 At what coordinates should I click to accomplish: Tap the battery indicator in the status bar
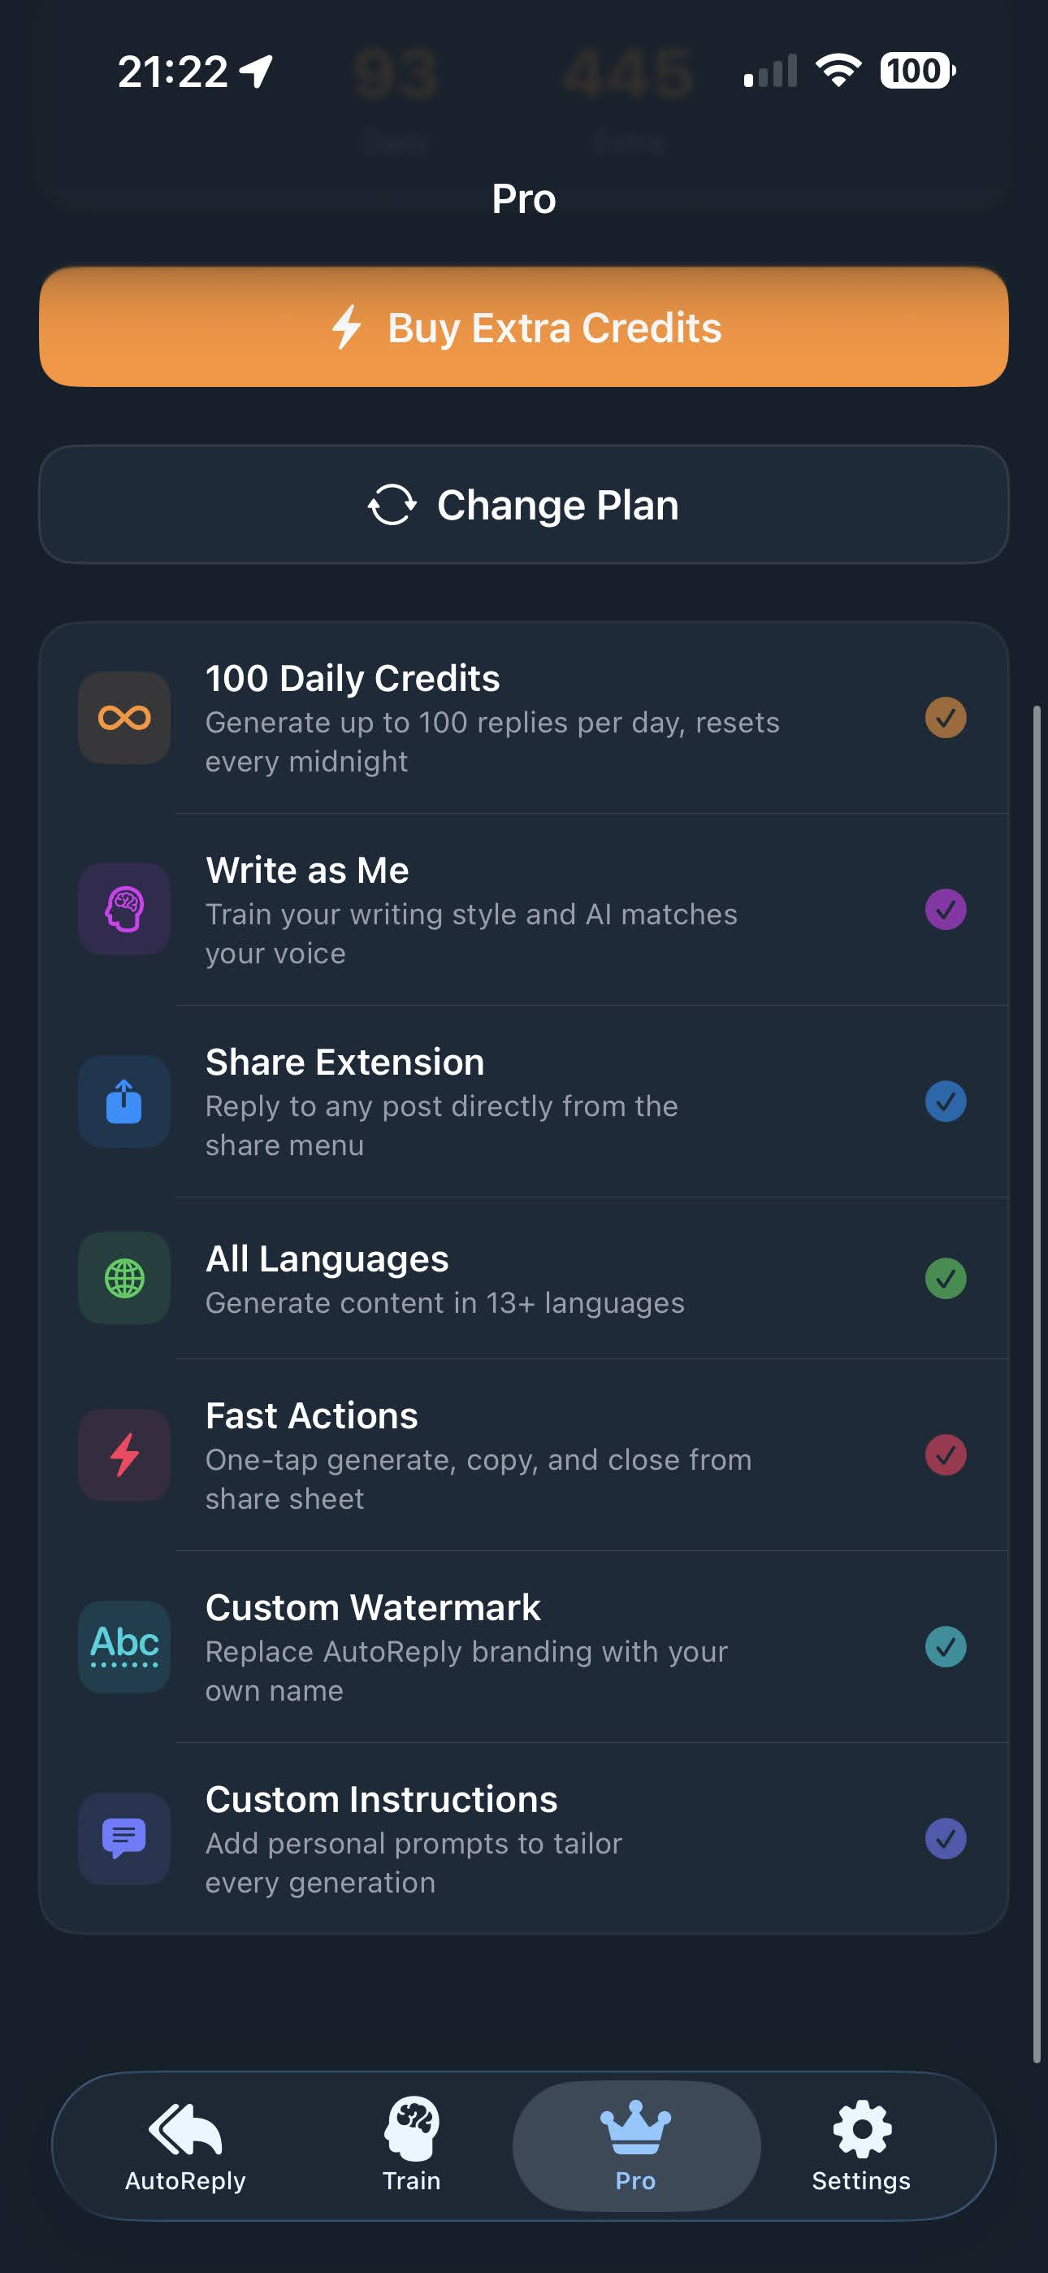[x=915, y=71]
